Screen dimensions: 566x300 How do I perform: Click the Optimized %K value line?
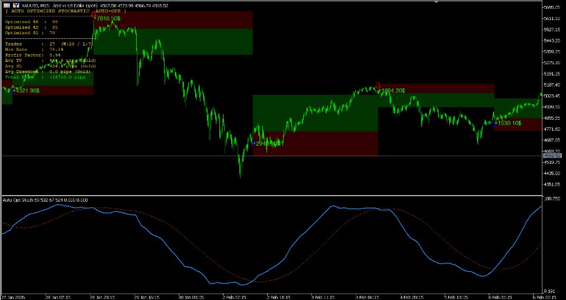[x=31, y=22]
